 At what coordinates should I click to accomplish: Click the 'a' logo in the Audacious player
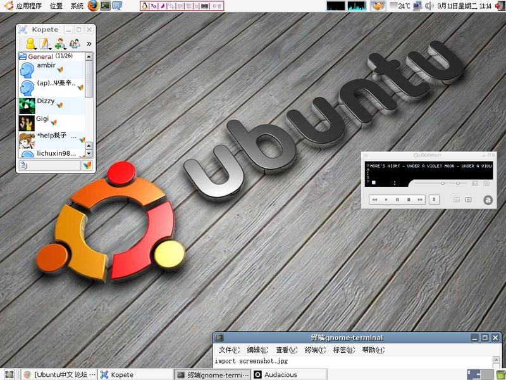click(488, 200)
